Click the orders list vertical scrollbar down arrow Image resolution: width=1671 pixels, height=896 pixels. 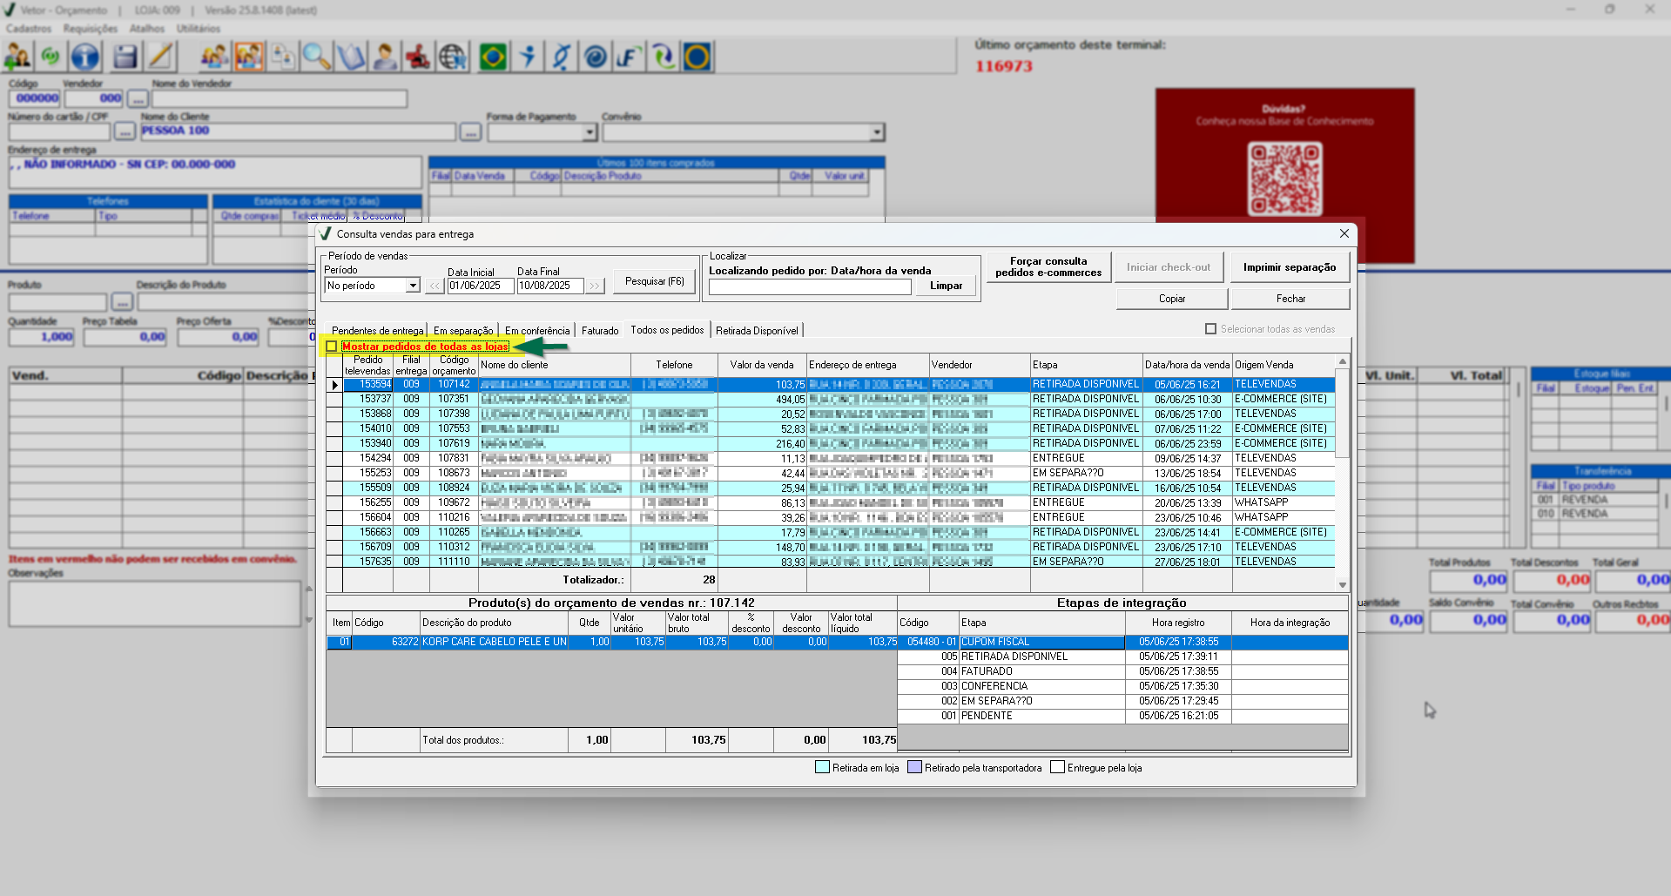(x=1343, y=585)
